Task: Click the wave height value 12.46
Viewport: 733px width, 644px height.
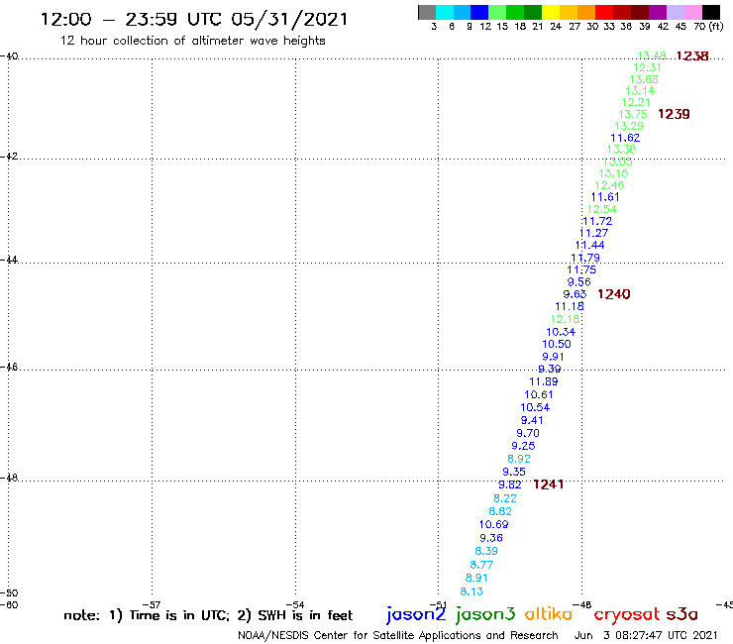Action: coord(609,185)
